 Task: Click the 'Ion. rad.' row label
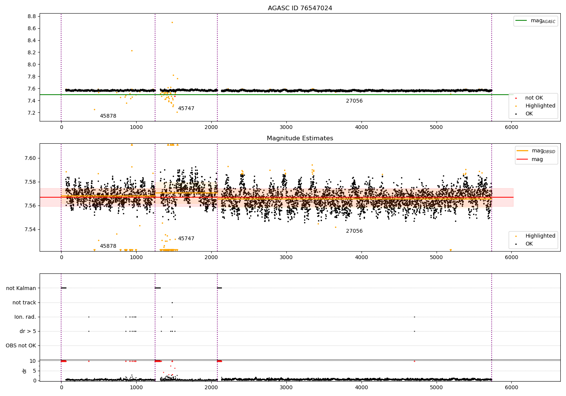(25, 317)
